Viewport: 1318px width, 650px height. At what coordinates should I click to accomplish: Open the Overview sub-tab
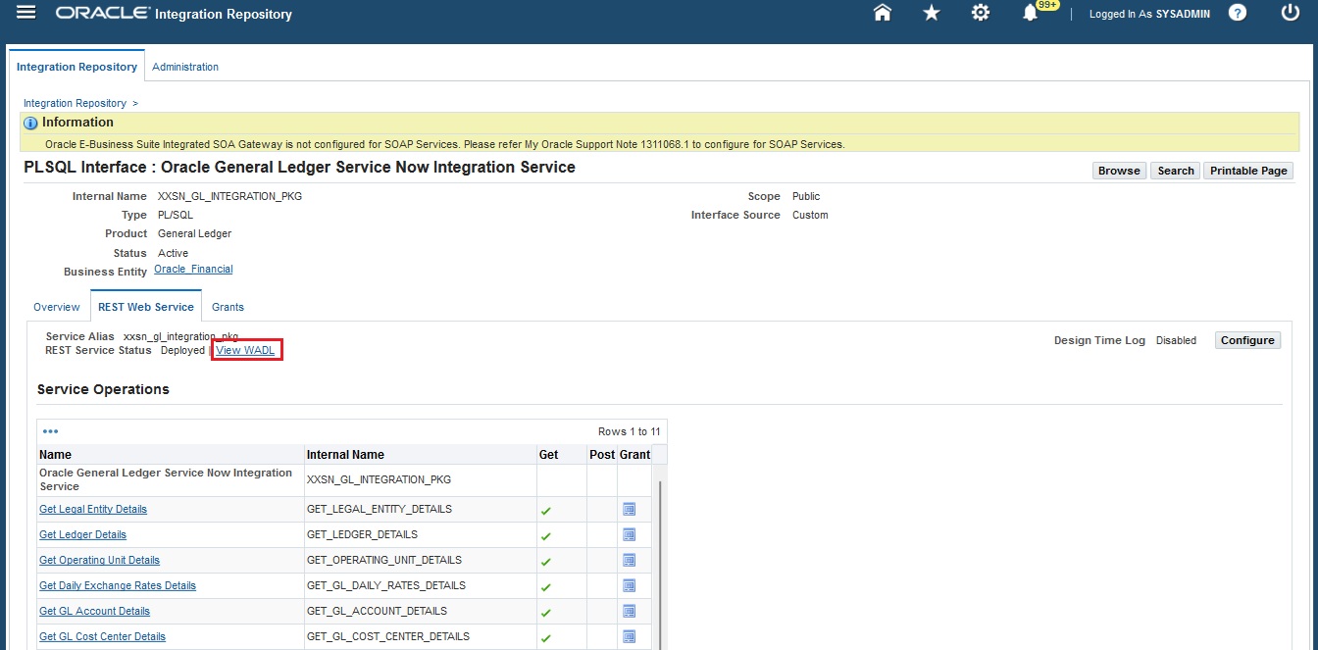tap(57, 307)
